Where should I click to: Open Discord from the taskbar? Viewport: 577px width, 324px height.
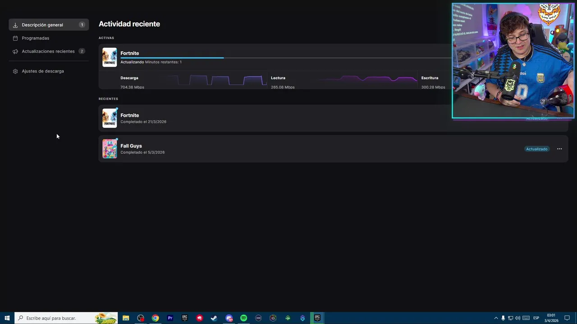[x=229, y=318]
